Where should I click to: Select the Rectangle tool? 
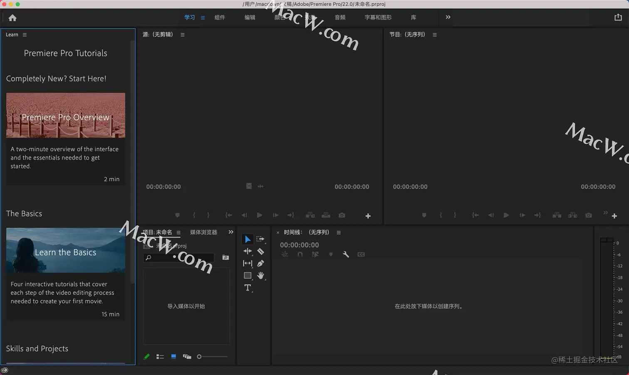tap(248, 275)
